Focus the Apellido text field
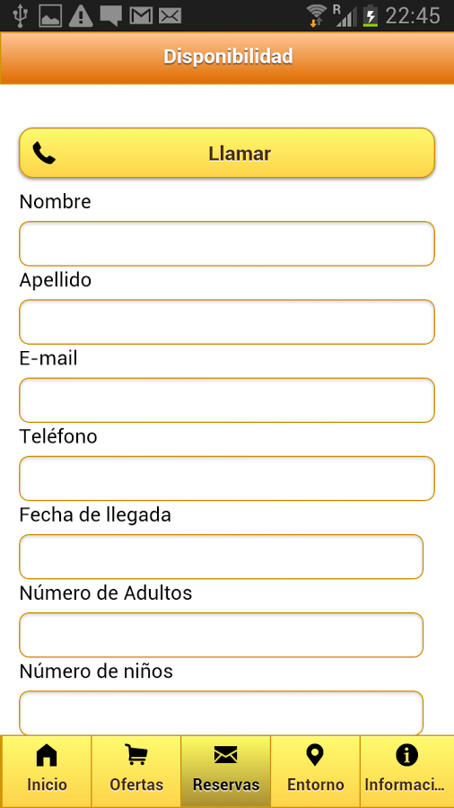The width and height of the screenshot is (454, 808). coord(227,322)
